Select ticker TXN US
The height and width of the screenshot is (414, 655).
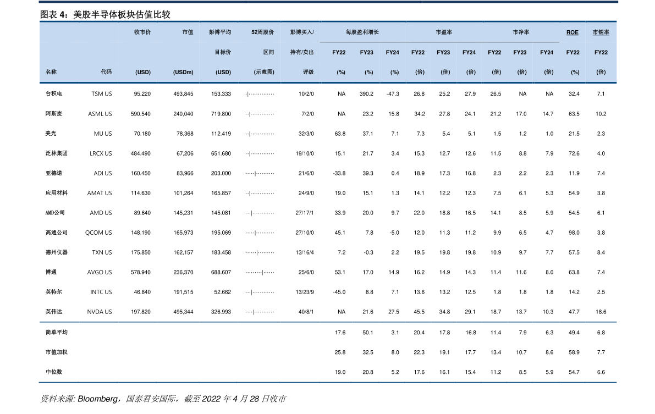(x=102, y=253)
